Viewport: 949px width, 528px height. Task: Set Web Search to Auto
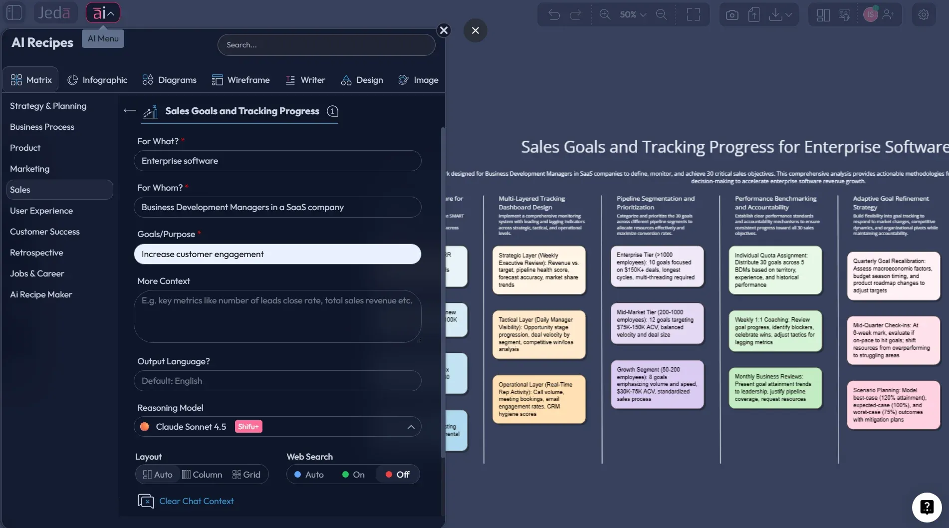309,474
